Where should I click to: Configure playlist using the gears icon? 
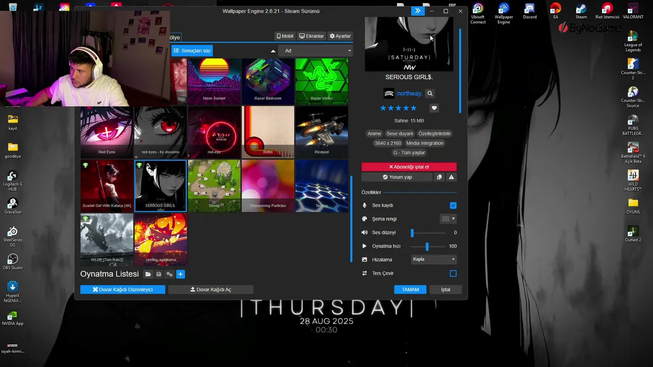pos(169,274)
